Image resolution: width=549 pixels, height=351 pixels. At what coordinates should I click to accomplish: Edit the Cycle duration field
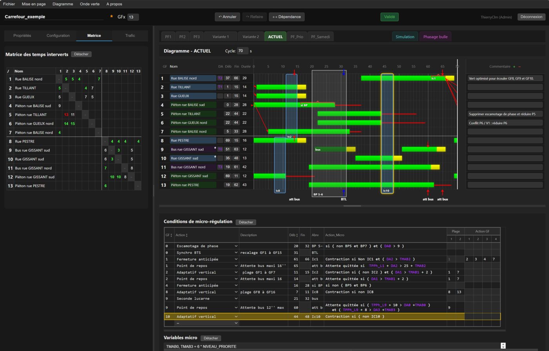click(x=242, y=51)
